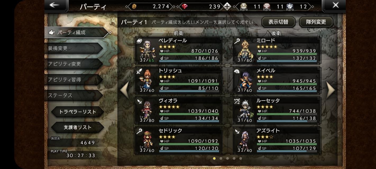Screen dimensions: 376x169
Task: Jump to fifth party page dot
Action: [x=241, y=158]
